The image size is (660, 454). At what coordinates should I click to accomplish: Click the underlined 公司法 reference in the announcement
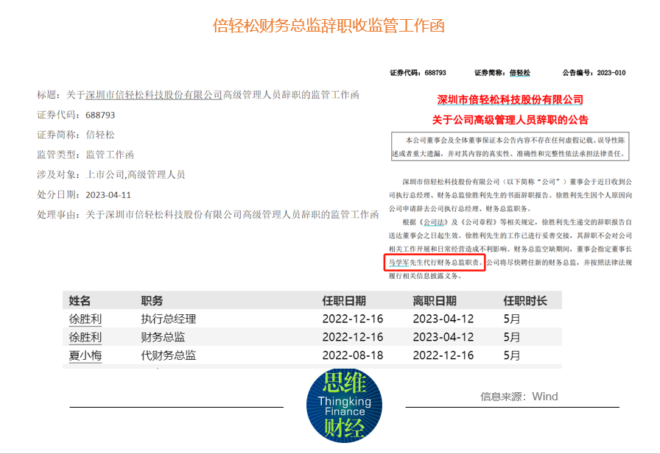[x=434, y=222]
